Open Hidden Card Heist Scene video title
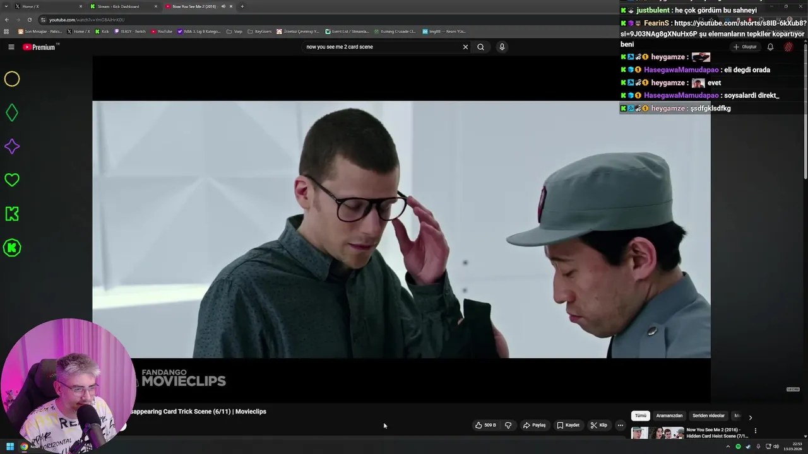808x454 pixels. click(x=717, y=433)
